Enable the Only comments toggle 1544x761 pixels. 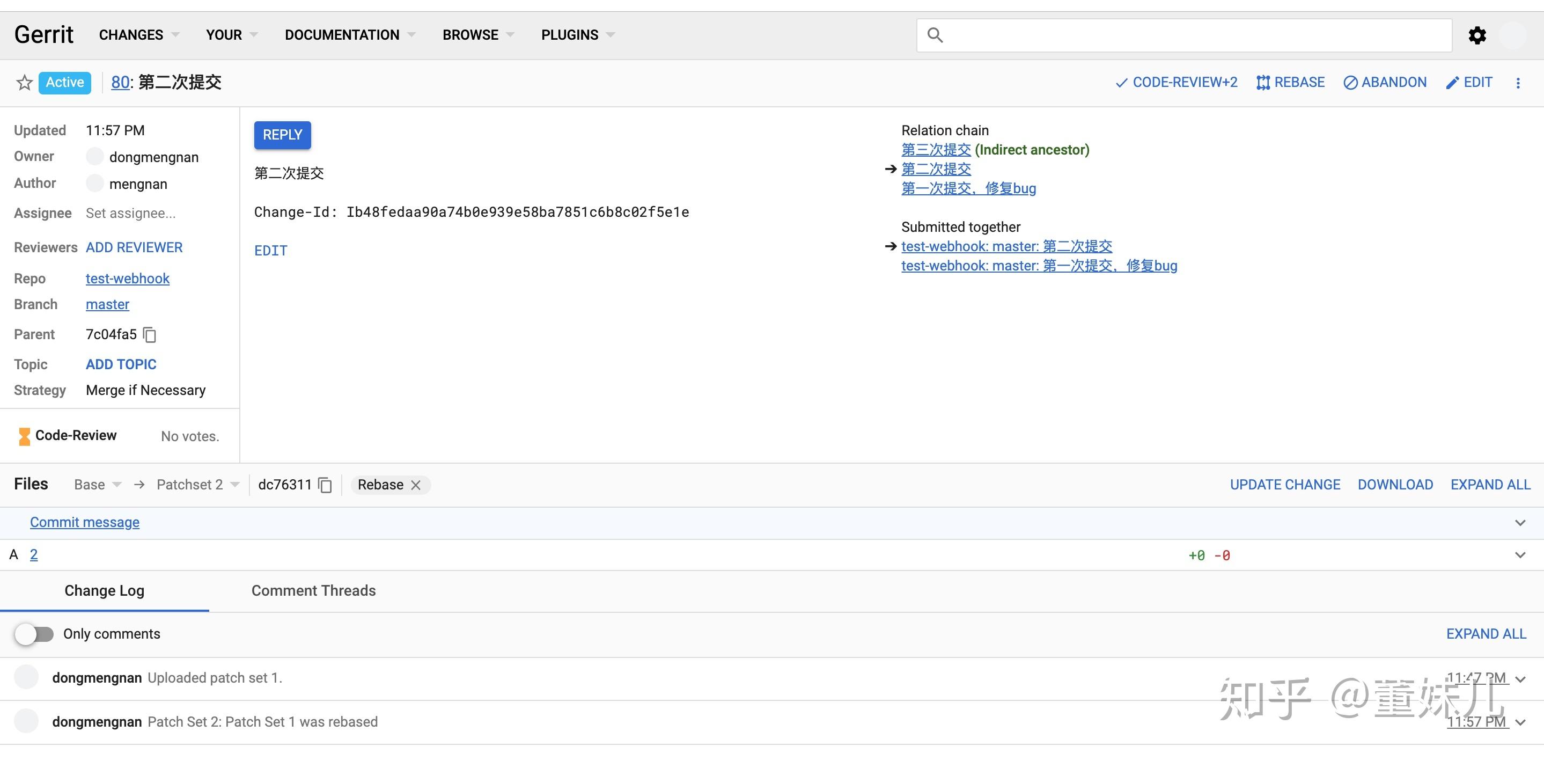(x=34, y=633)
